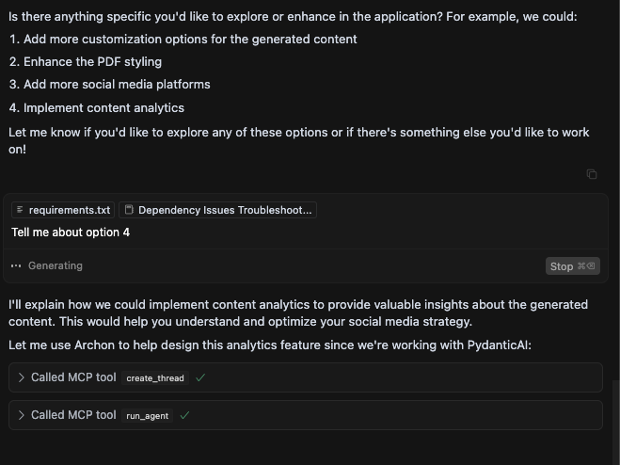
Task: Click the vertical scrollbar on the right edge
Action: (614, 423)
